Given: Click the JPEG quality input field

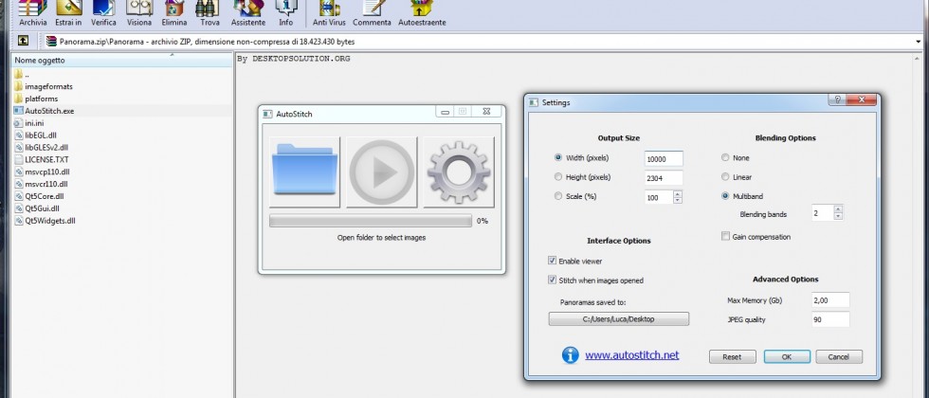Looking at the screenshot, I should pyautogui.click(x=830, y=319).
